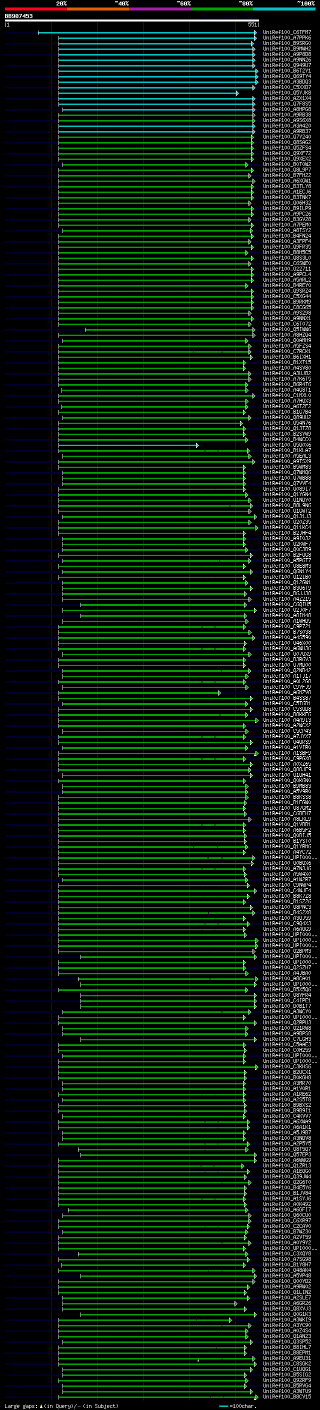The height and width of the screenshot is (1410, 320).
Task: Click the UniRef100_Q0BQX6 row label
Action: tap(287, 863)
